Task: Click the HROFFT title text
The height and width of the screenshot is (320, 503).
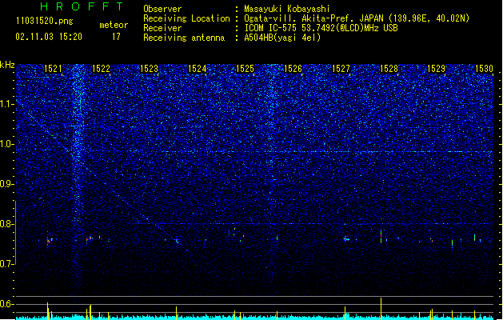Action: 82,6
